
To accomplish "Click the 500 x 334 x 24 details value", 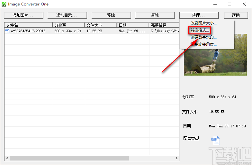I will point(222,97).
